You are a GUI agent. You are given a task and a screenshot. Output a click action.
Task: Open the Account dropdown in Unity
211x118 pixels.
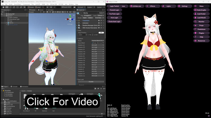81,7
